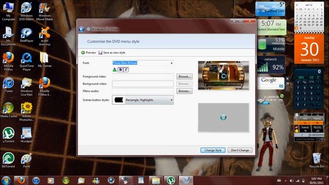This screenshot has width=329, height=185.
Task: Open My Games folder icon
Action: pyautogui.click(x=45, y=60)
